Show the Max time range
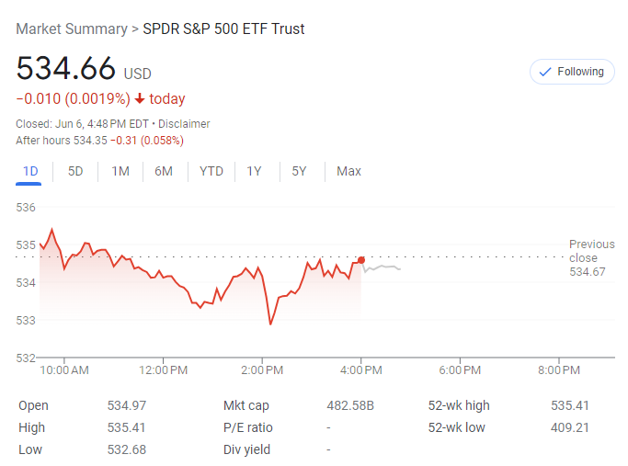 348,171
